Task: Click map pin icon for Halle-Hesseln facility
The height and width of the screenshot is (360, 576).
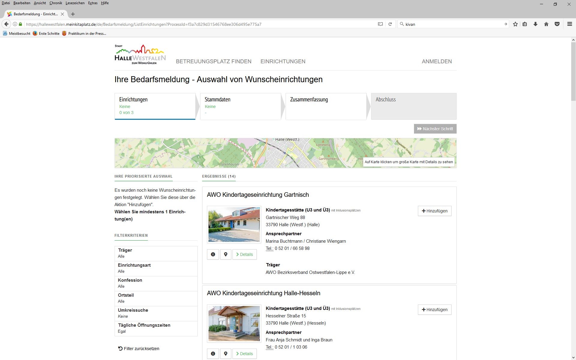Action: [226, 353]
